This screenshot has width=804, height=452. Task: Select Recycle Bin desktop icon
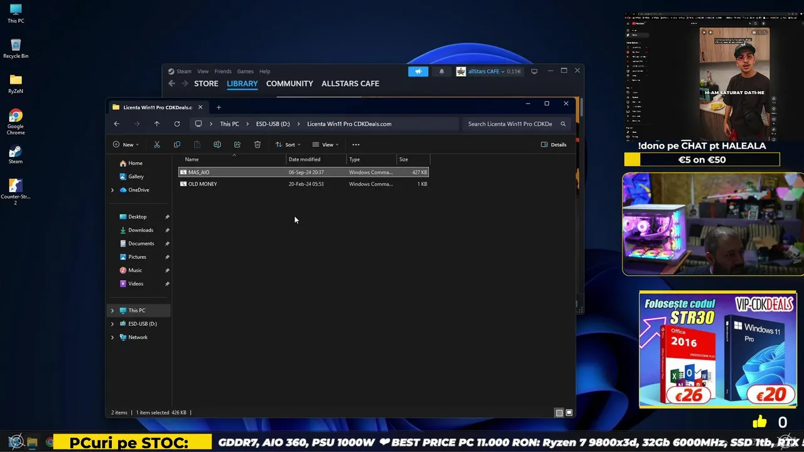coord(16,49)
